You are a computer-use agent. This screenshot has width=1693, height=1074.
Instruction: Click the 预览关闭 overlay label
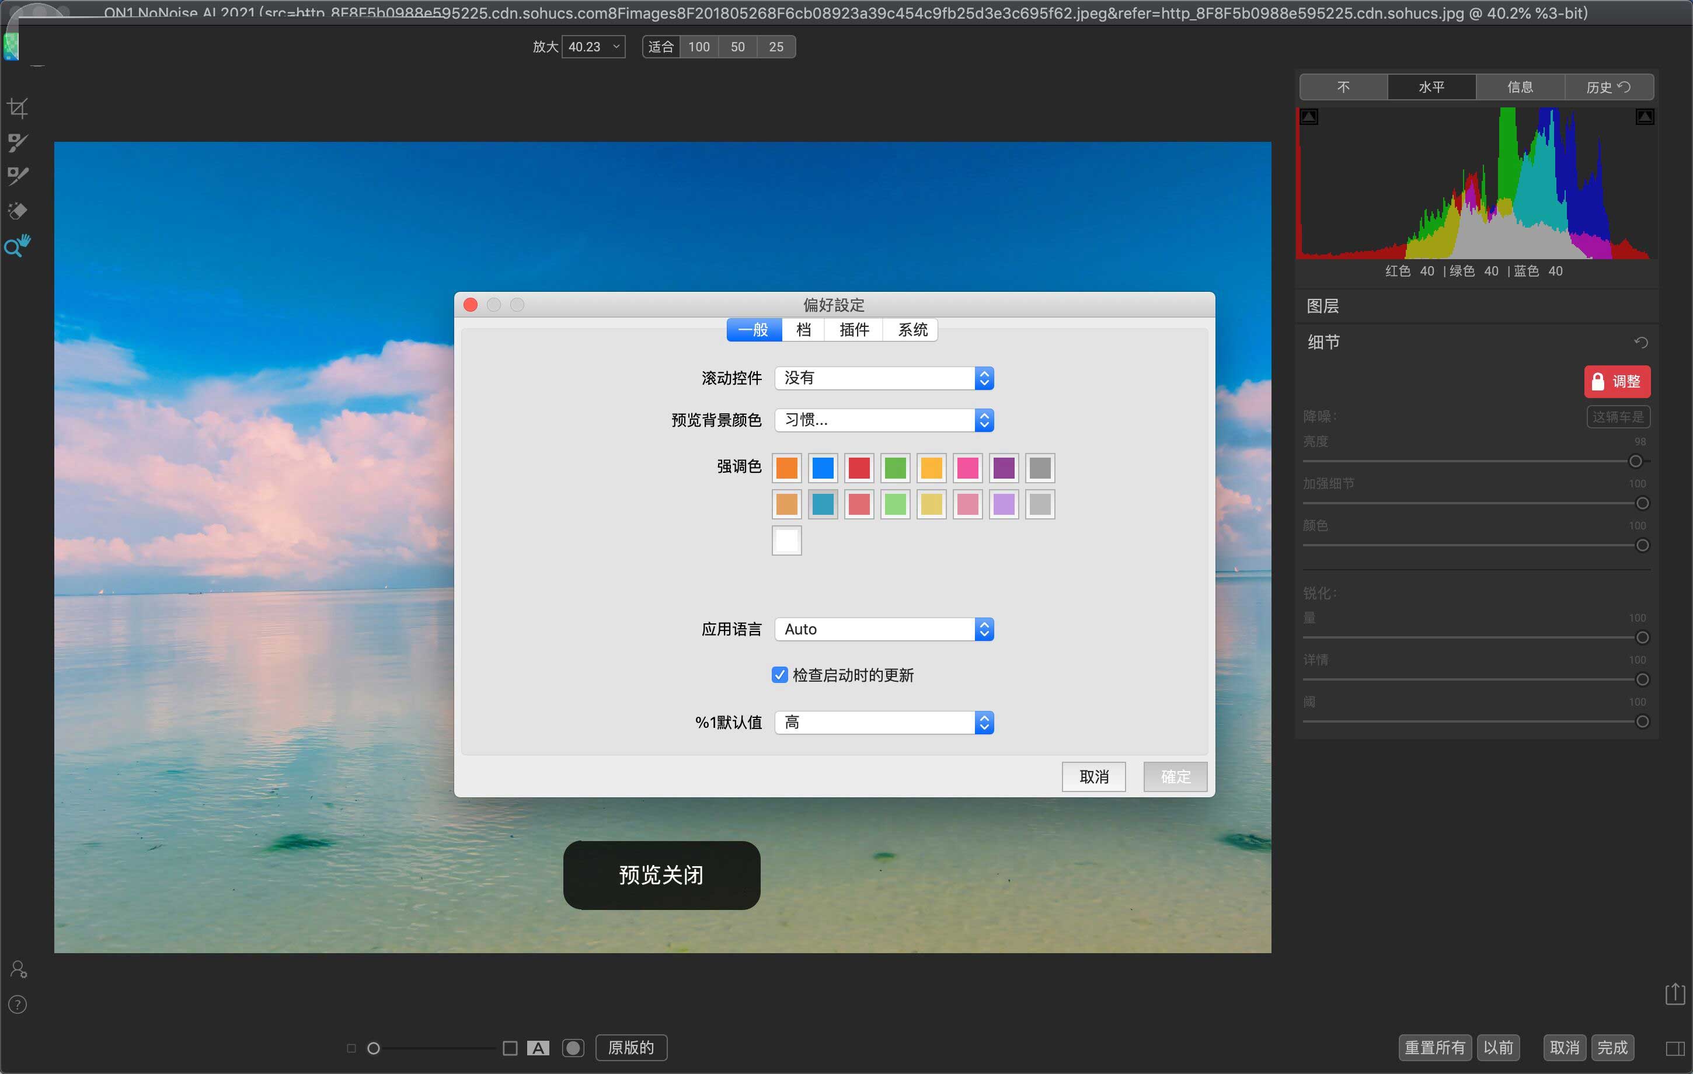pos(661,875)
